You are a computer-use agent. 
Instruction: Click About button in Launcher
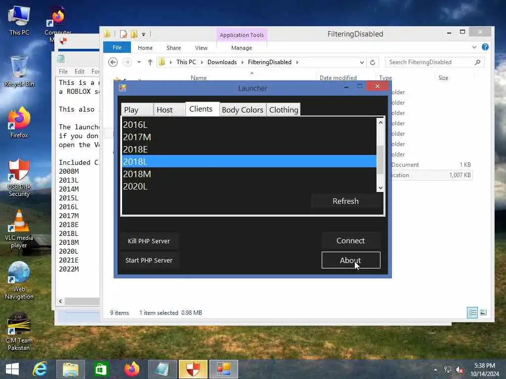tap(351, 260)
